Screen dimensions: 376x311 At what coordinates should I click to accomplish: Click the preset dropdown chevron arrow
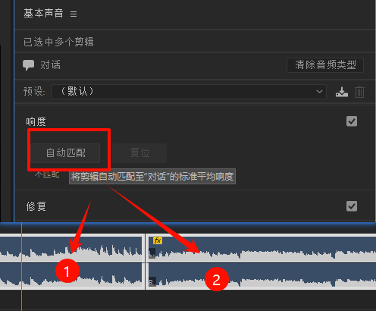319,92
